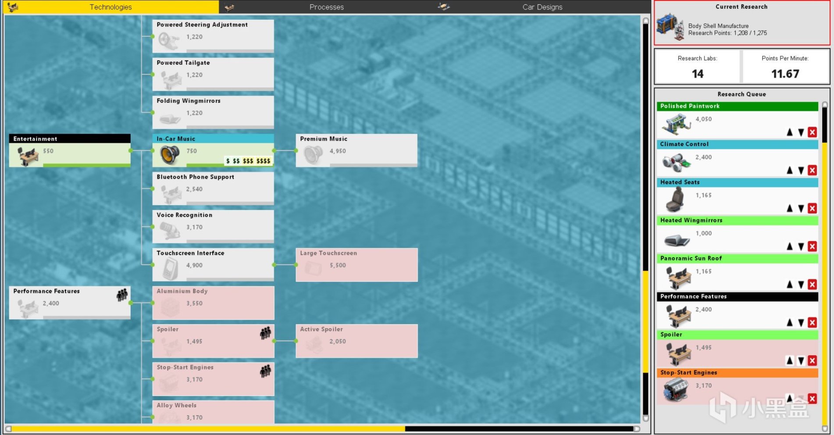This screenshot has width=834, height=435.
Task: Pick the Folding Wingmirrors technology node
Action: 213,112
